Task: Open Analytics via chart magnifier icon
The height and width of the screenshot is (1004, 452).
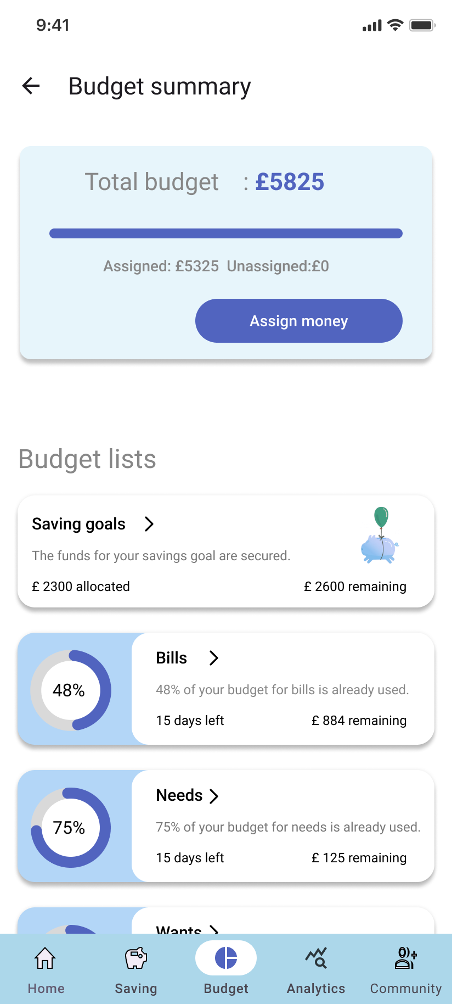Action: tap(316, 958)
